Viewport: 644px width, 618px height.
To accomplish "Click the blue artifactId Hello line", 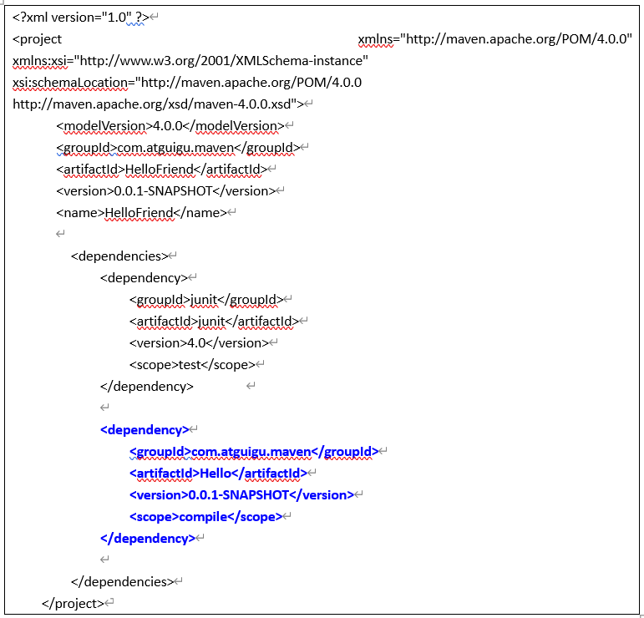I will click(x=218, y=474).
